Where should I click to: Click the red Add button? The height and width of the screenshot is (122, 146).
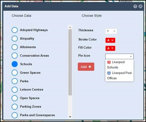click(86, 67)
